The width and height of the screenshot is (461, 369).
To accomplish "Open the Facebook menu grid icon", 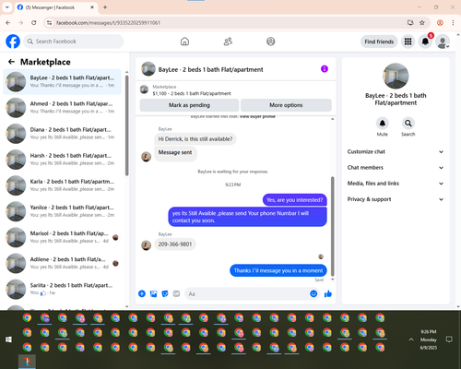I will pyautogui.click(x=408, y=42).
